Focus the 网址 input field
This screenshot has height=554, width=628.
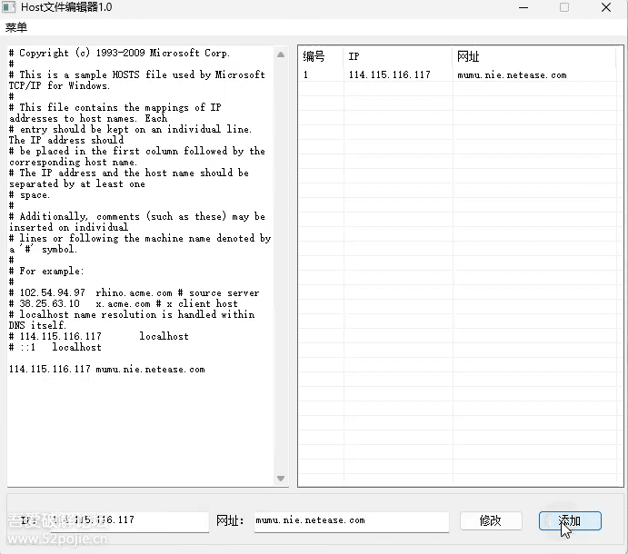351,521
